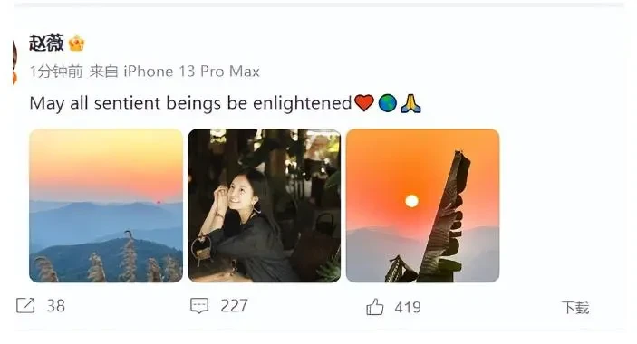
Task: Click the repost count 38
Action: tap(55, 306)
